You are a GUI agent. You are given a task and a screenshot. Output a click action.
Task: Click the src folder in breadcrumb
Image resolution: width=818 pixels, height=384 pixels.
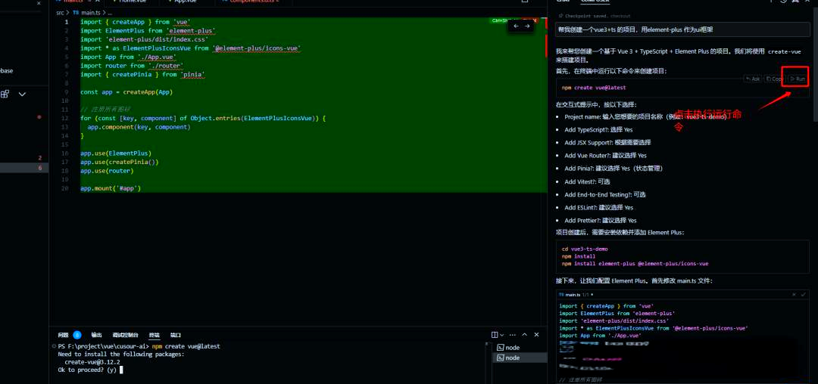60,13
